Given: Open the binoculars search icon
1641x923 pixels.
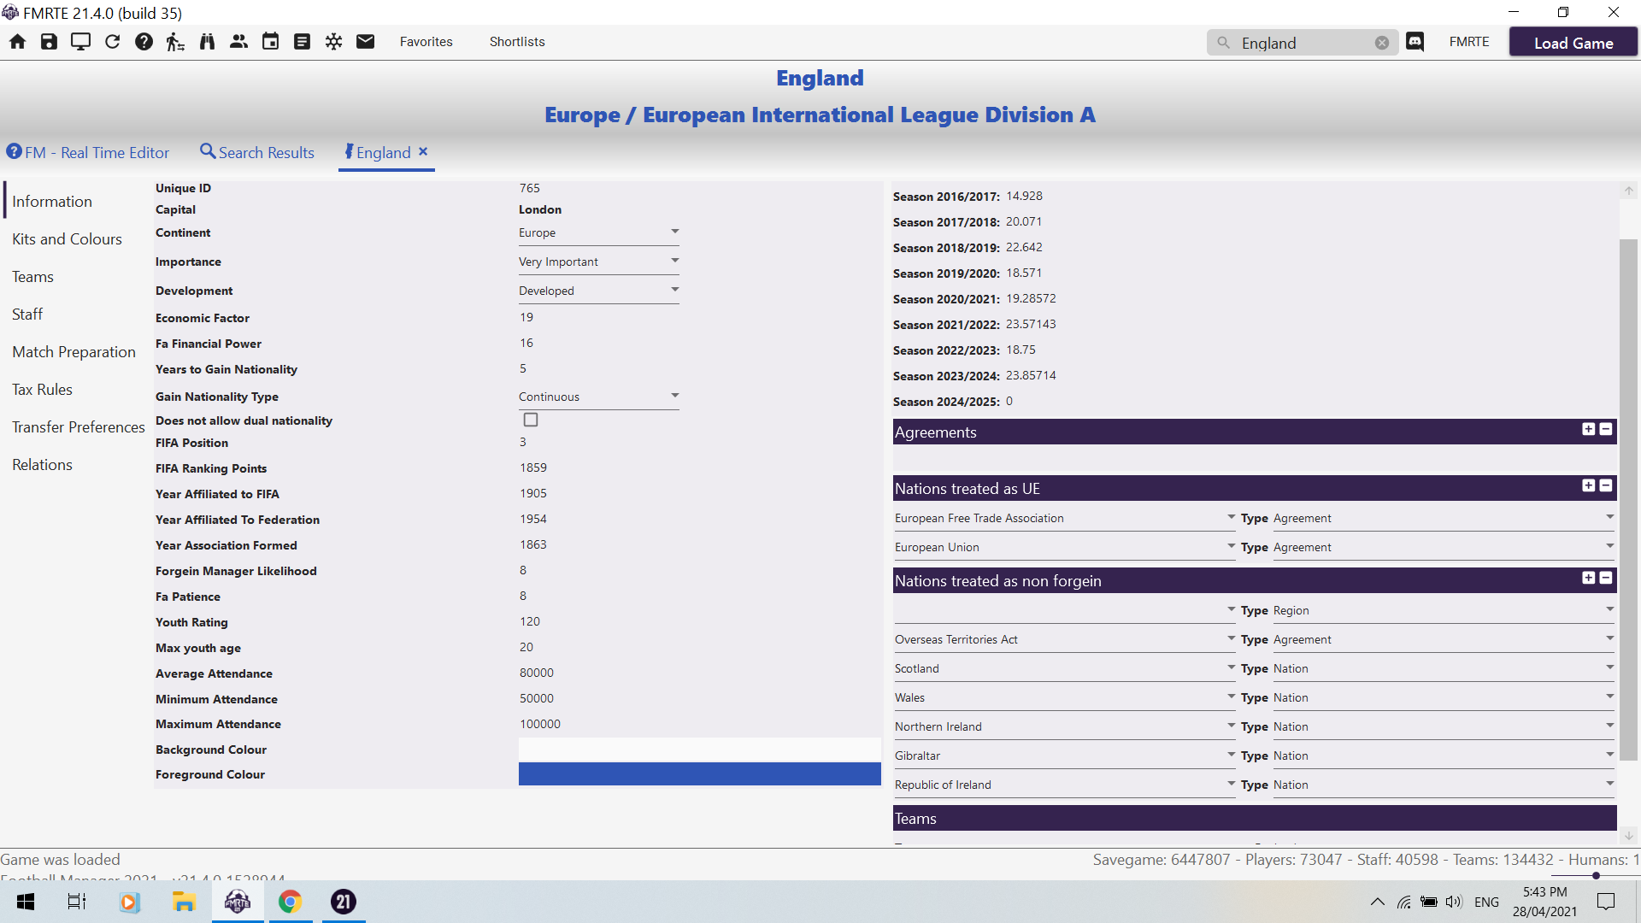Looking at the screenshot, I should coord(207,42).
